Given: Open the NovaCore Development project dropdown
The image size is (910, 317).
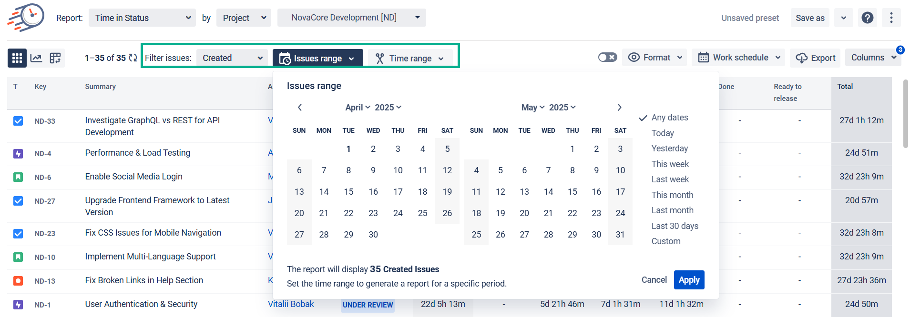Looking at the screenshot, I should pyautogui.click(x=351, y=18).
